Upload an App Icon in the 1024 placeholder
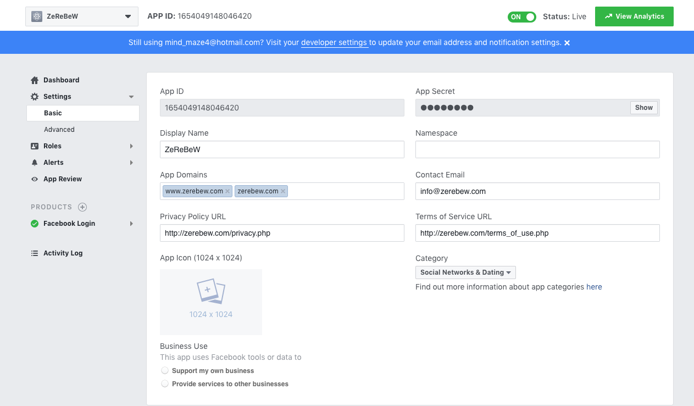The image size is (694, 406). pyautogui.click(x=211, y=302)
